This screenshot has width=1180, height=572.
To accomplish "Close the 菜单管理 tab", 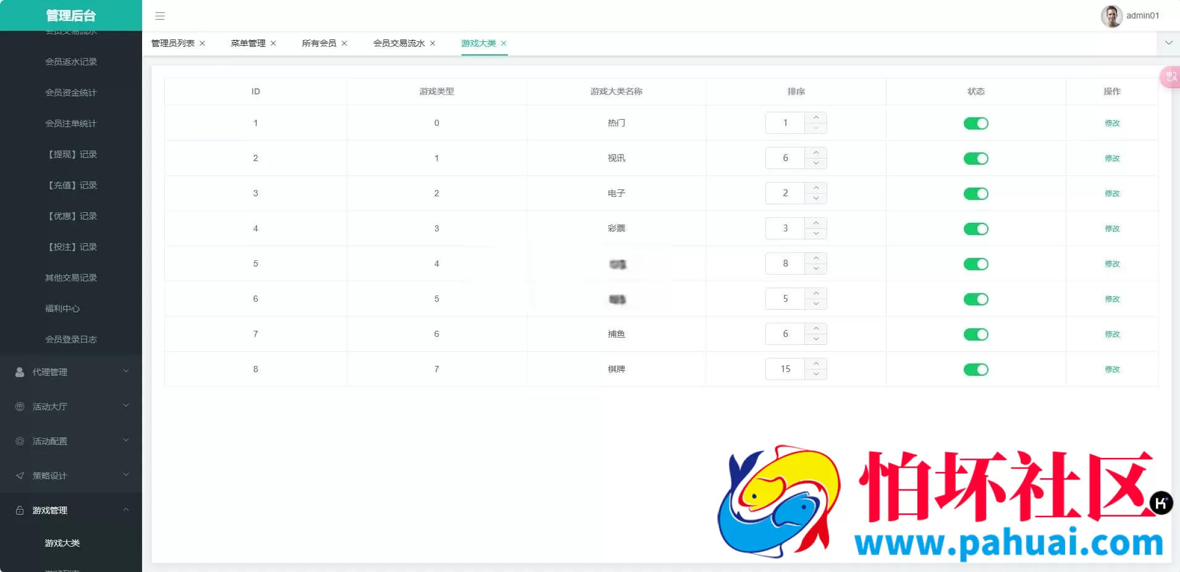I will point(273,43).
